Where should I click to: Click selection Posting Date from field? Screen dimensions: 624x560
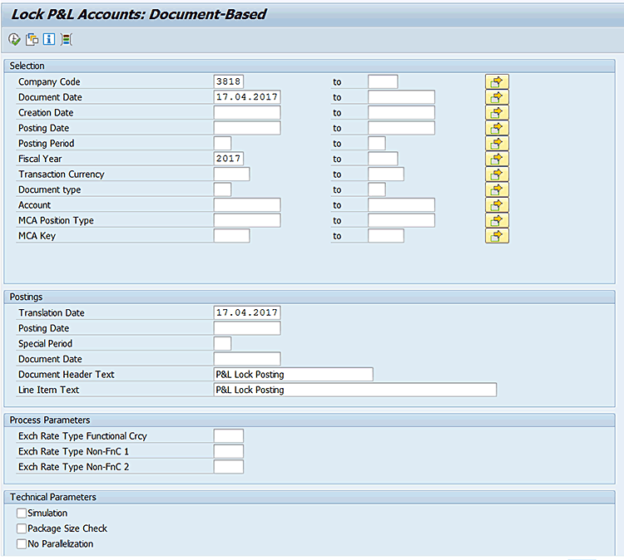pos(247,128)
